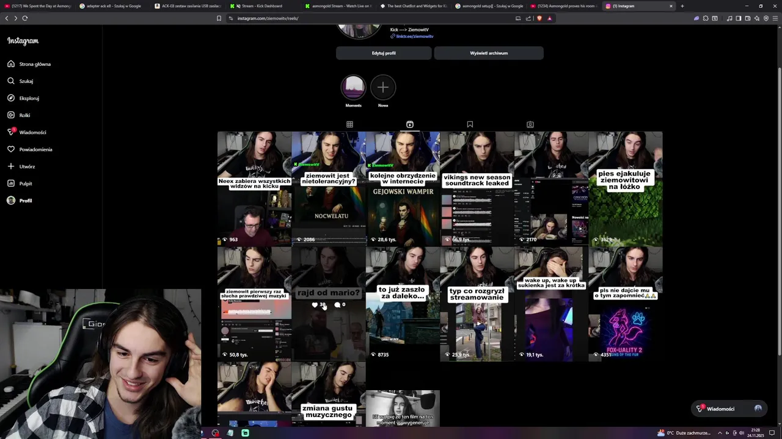Image resolution: width=782 pixels, height=439 pixels.
Task: Open the browser hamburger menu
Action: [776, 18]
